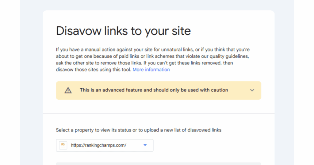The width and height of the screenshot is (314, 165).
Task: Click the caution banner warning text
Action: [x=154, y=90]
